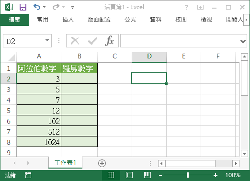250x181 pixels.
Task: Customize the Quick Access Toolbar
Action: (72, 7)
